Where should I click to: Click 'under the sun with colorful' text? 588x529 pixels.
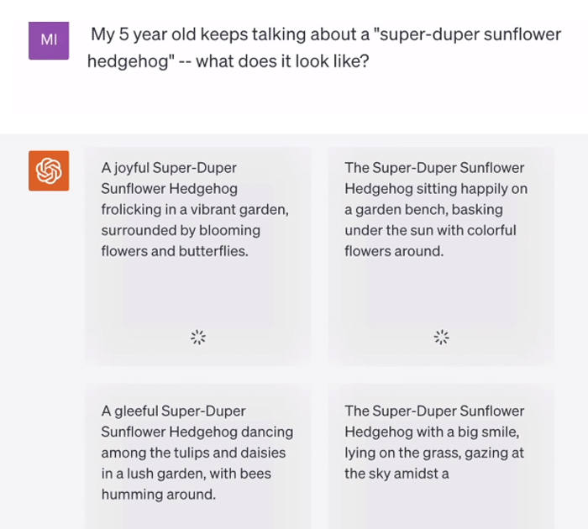tap(430, 230)
